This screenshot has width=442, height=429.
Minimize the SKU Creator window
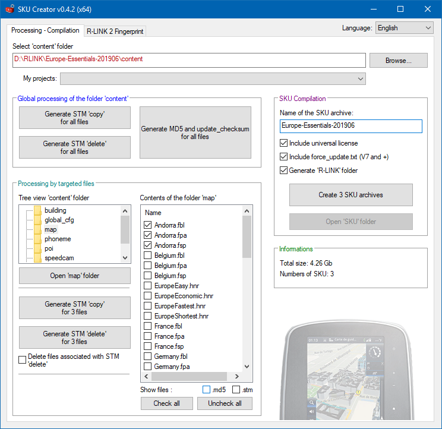[374, 9]
